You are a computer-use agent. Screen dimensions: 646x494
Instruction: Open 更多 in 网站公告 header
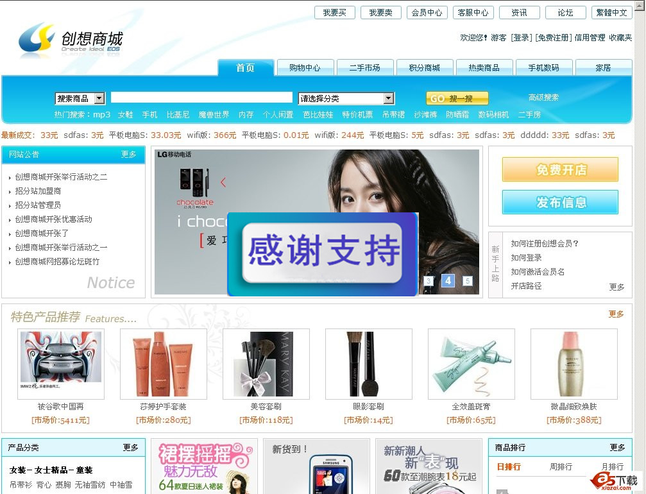129,155
